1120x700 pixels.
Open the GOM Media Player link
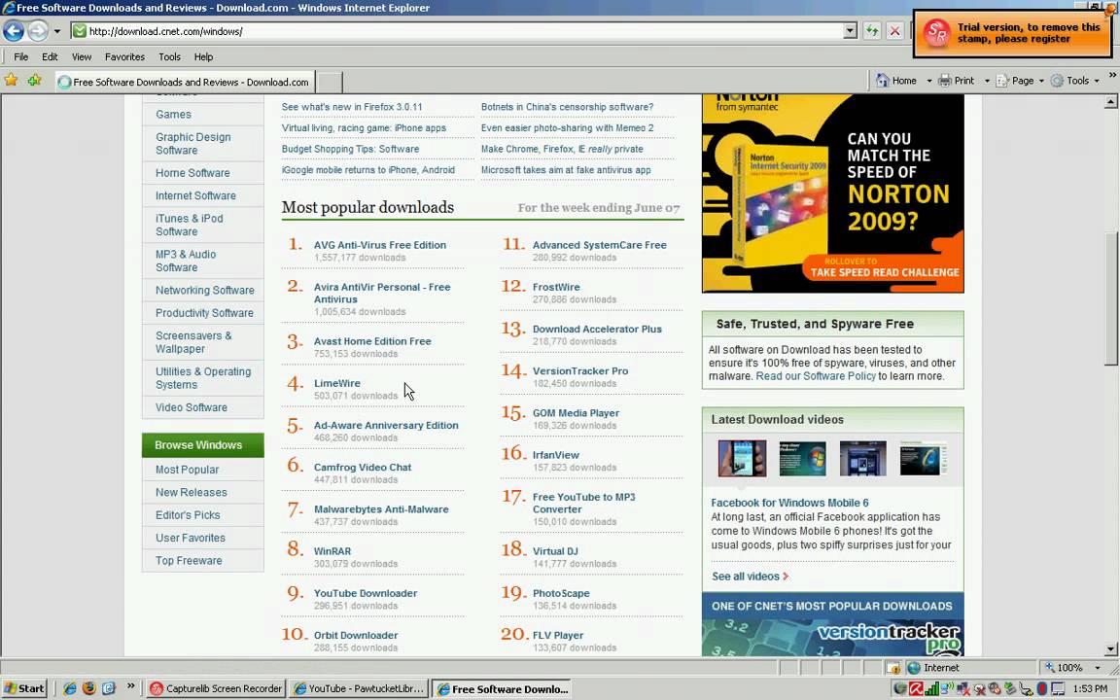[x=576, y=412]
